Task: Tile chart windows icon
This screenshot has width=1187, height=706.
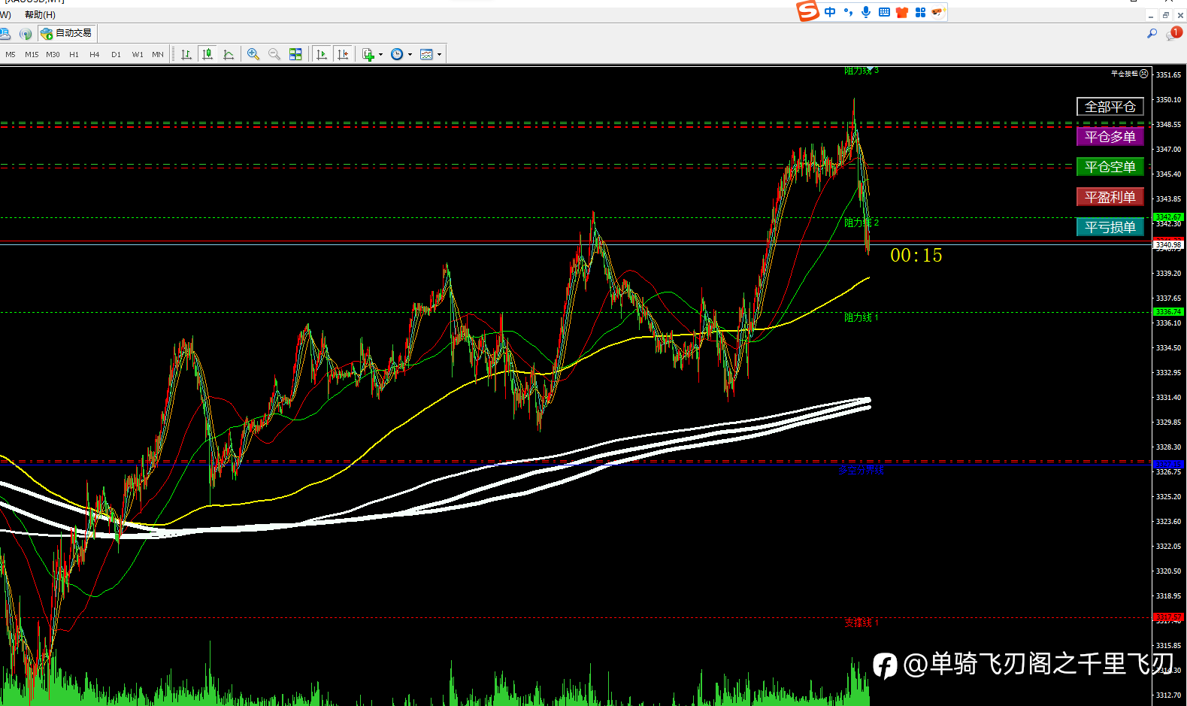Action: (295, 54)
